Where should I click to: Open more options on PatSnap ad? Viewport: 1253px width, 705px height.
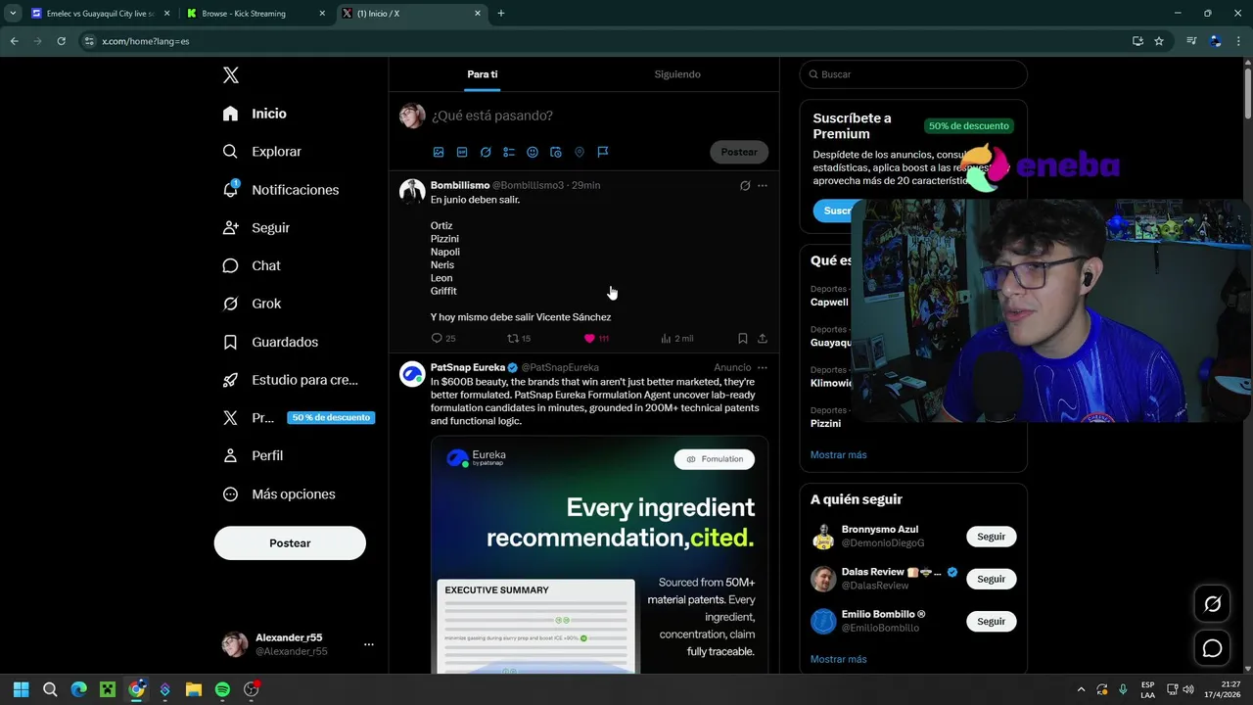[763, 367]
